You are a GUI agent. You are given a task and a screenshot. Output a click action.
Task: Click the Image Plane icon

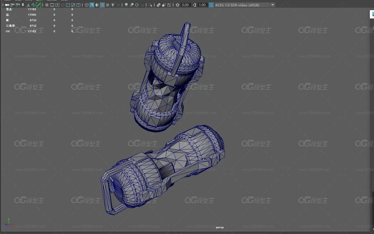28,5
